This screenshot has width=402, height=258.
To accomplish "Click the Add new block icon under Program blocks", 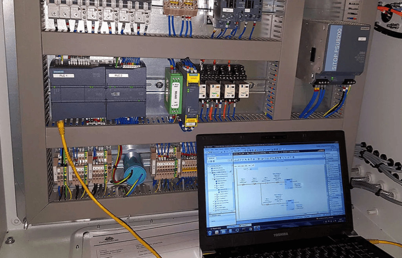I will [216, 181].
